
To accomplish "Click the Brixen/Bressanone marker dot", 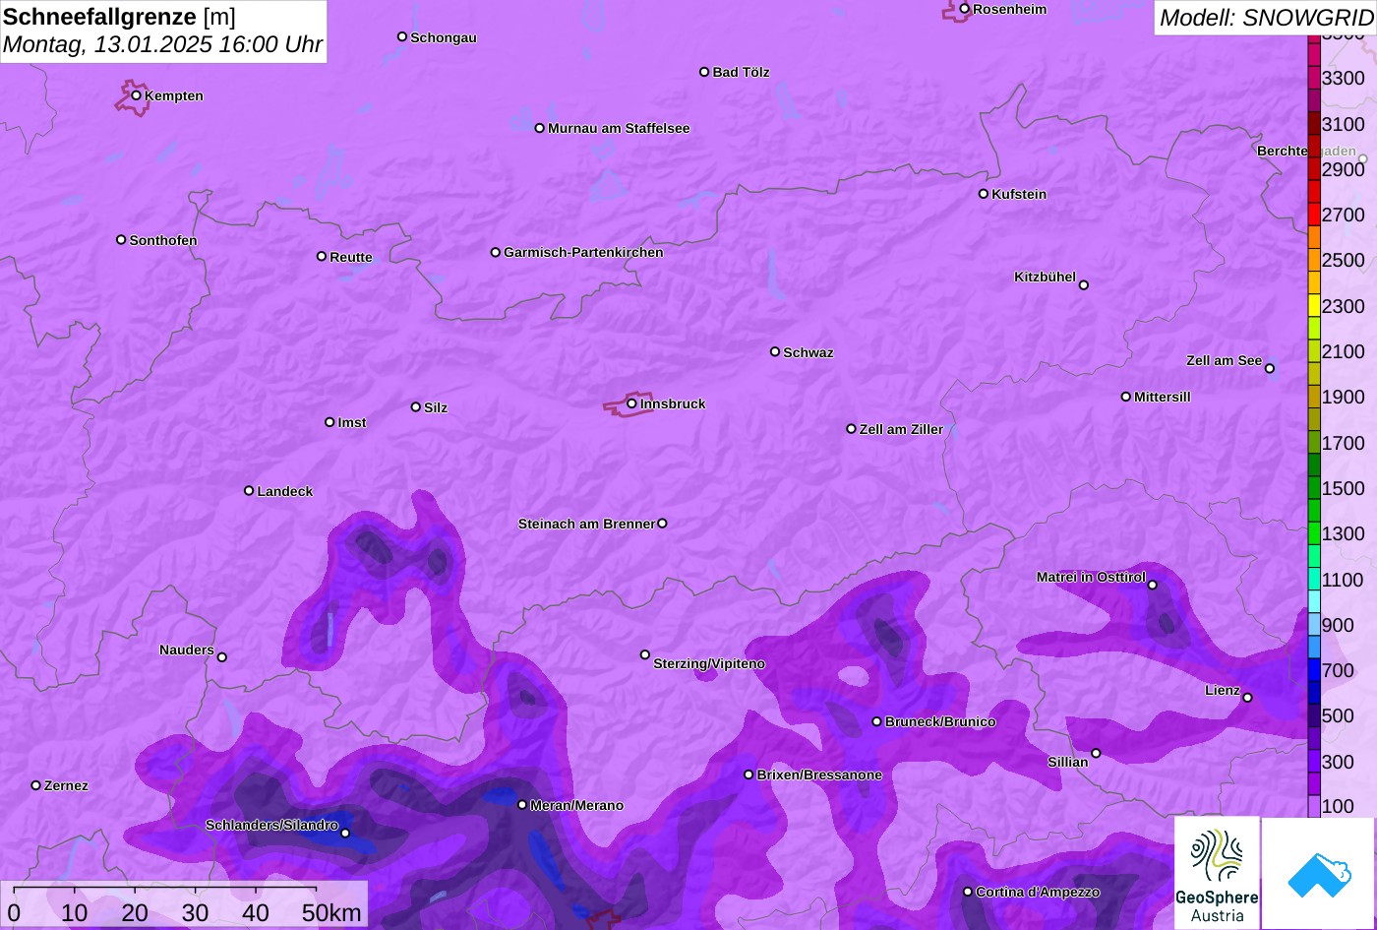I will click(x=748, y=775).
